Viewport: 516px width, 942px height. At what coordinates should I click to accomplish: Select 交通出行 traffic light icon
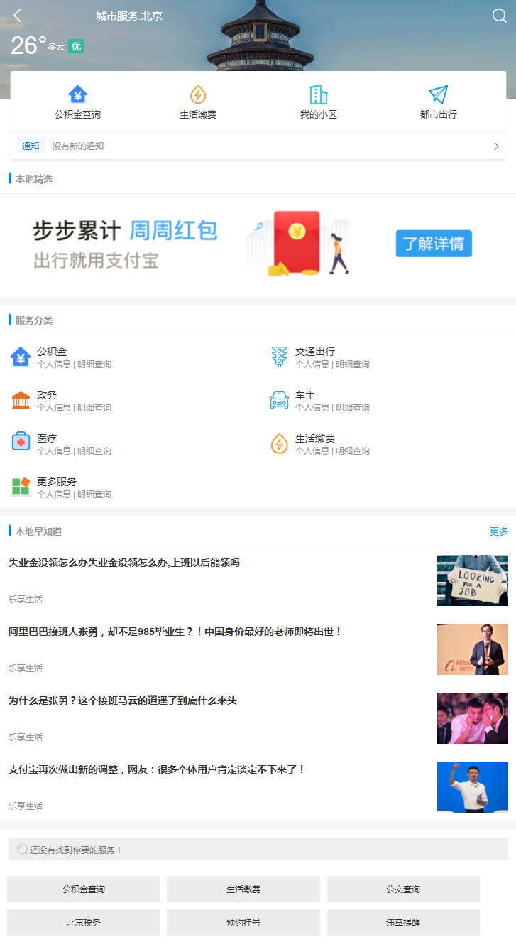coord(280,357)
